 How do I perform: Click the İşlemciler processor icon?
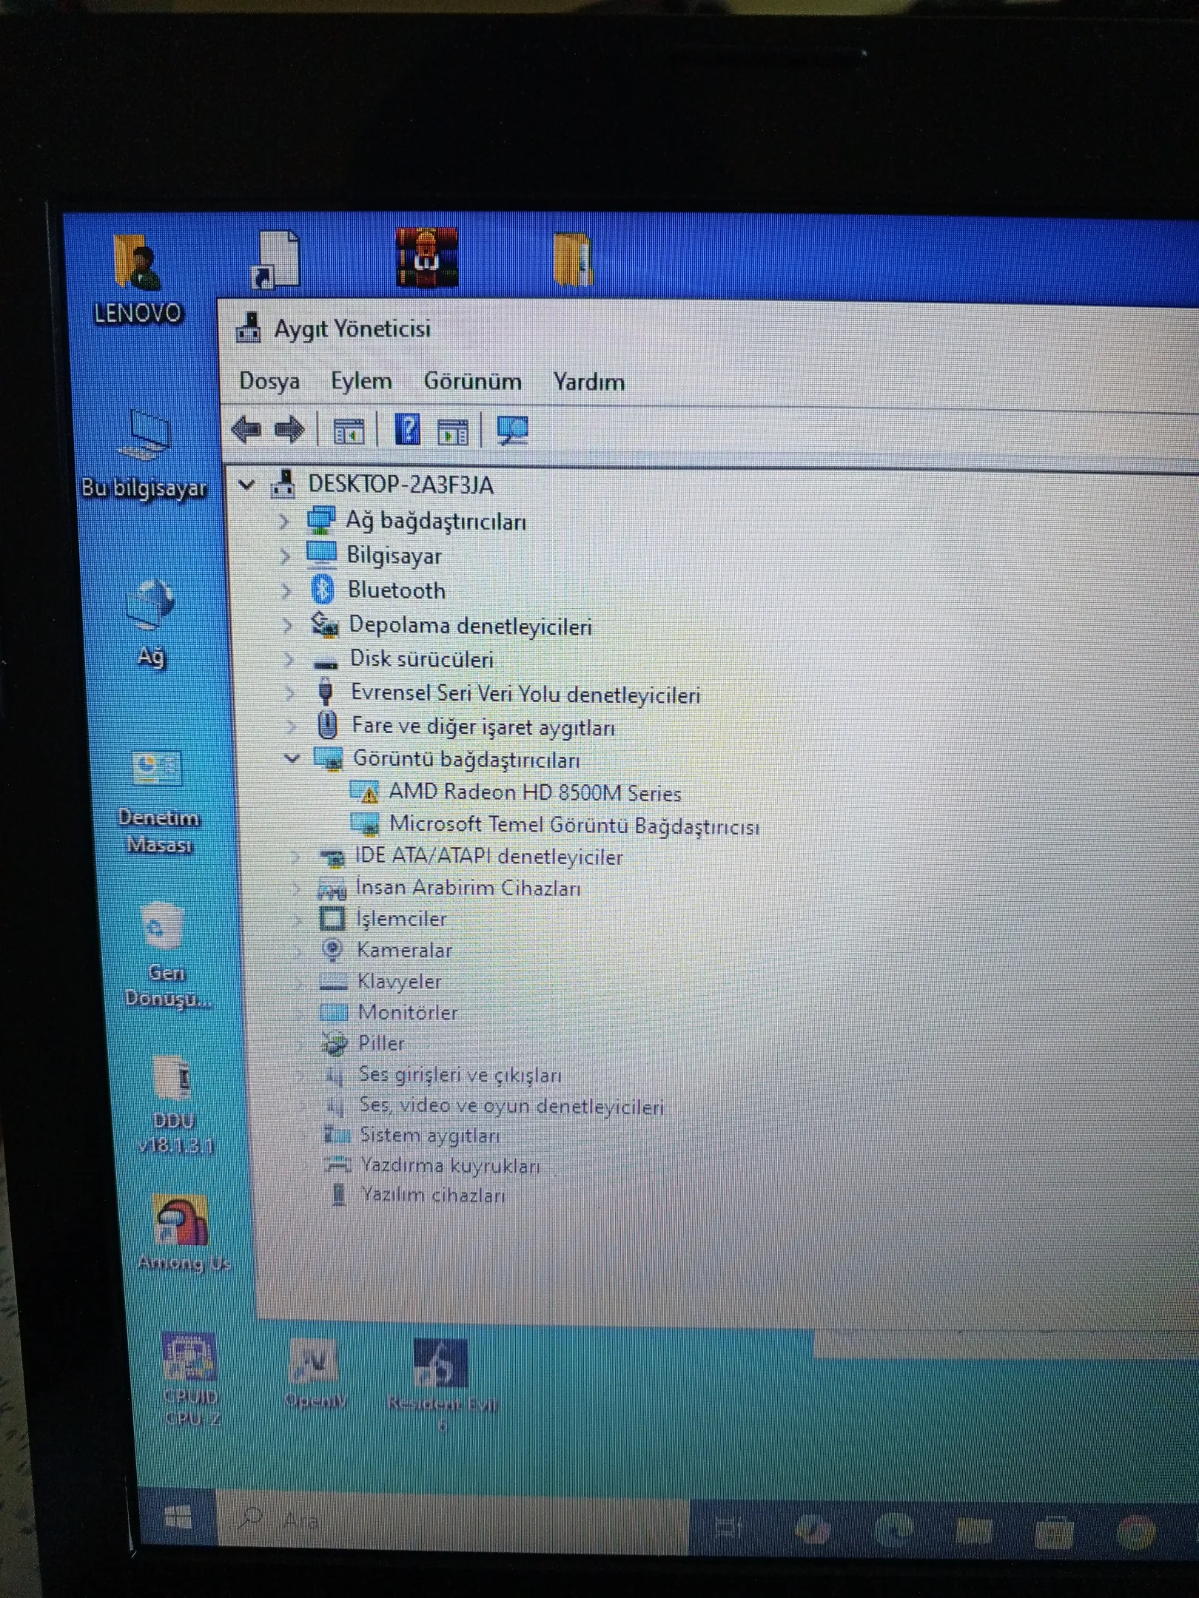332,919
